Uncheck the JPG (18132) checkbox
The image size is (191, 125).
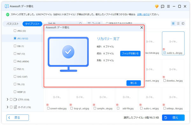[15, 38]
